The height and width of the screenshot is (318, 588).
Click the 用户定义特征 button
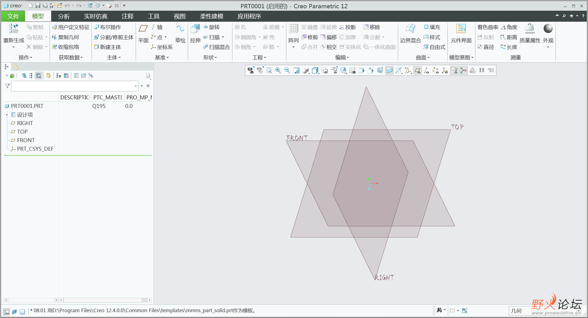71,27
